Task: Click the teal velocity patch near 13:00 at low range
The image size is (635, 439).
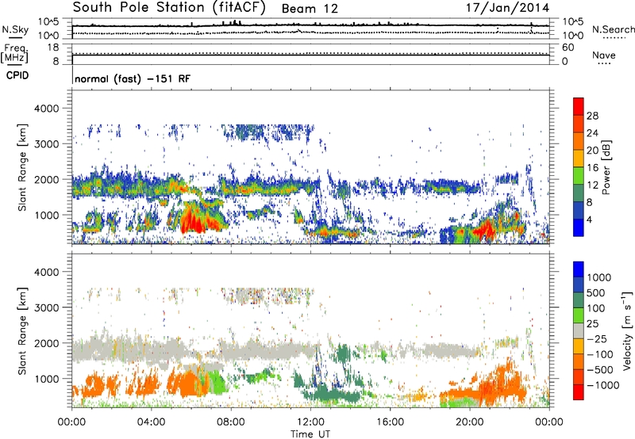Action: (332, 395)
